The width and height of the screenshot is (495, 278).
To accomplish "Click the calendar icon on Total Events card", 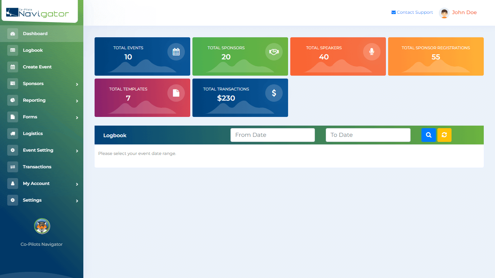I will coord(176,52).
